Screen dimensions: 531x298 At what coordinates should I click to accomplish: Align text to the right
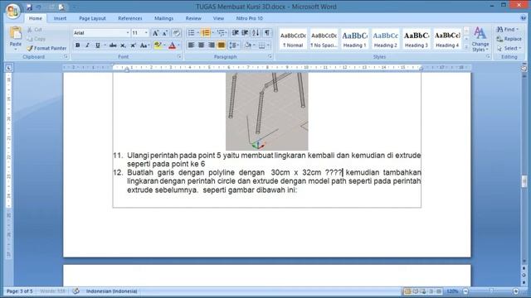tap(212, 45)
